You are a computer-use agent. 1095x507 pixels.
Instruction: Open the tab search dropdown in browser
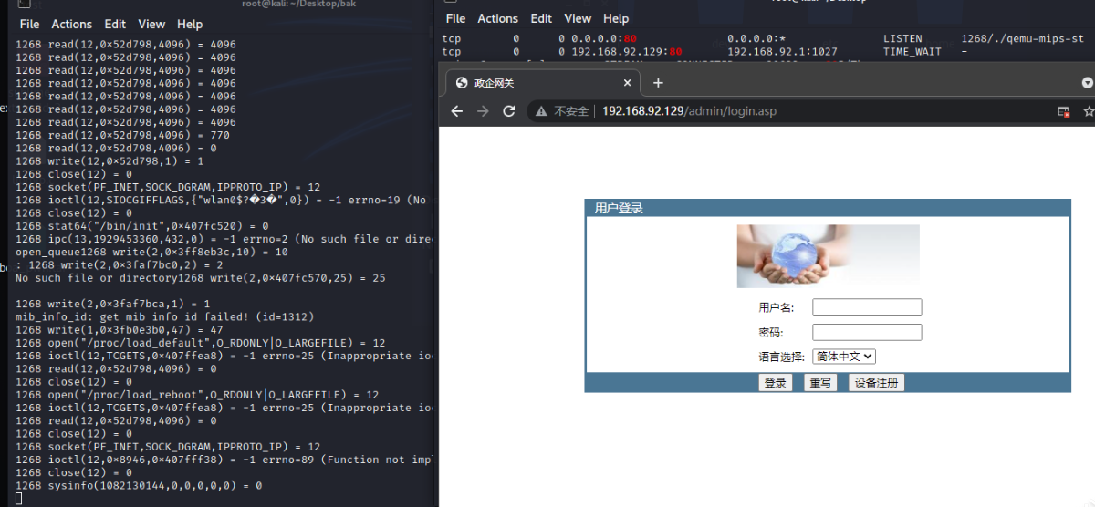pos(1088,82)
